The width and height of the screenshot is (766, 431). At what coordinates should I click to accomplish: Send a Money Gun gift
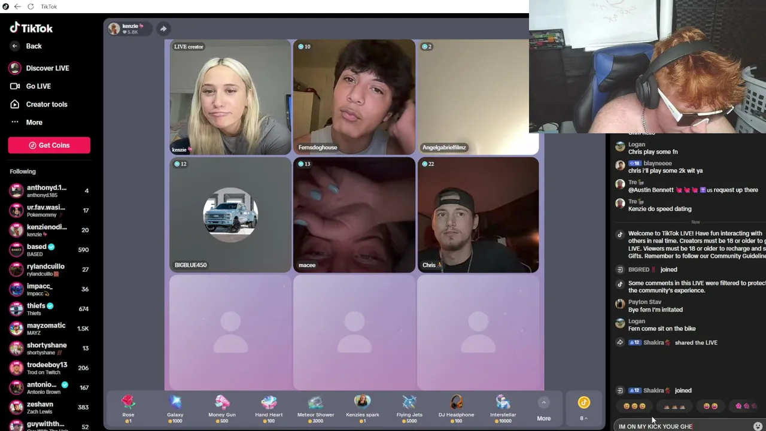point(222,409)
